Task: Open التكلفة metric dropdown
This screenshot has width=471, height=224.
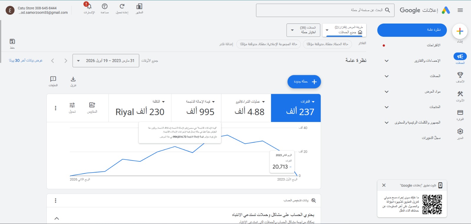Action: pyautogui.click(x=158, y=102)
